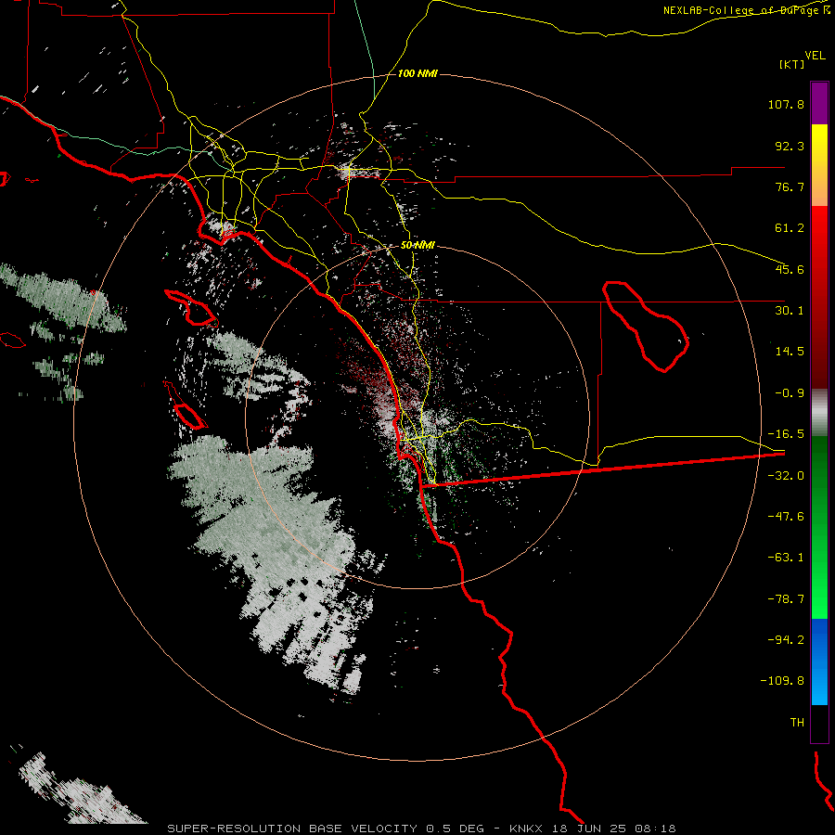This screenshot has height=835, width=835.
Task: Click the -32.0 scale value
Action: (x=786, y=476)
